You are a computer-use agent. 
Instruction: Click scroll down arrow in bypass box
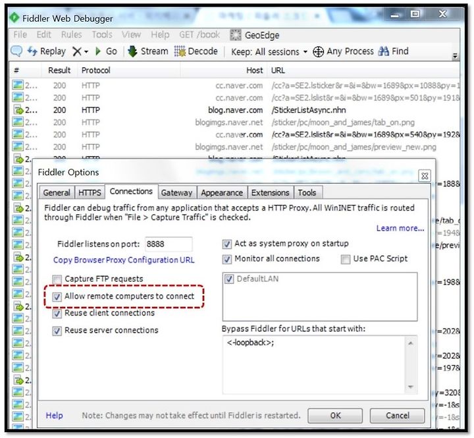(411, 387)
